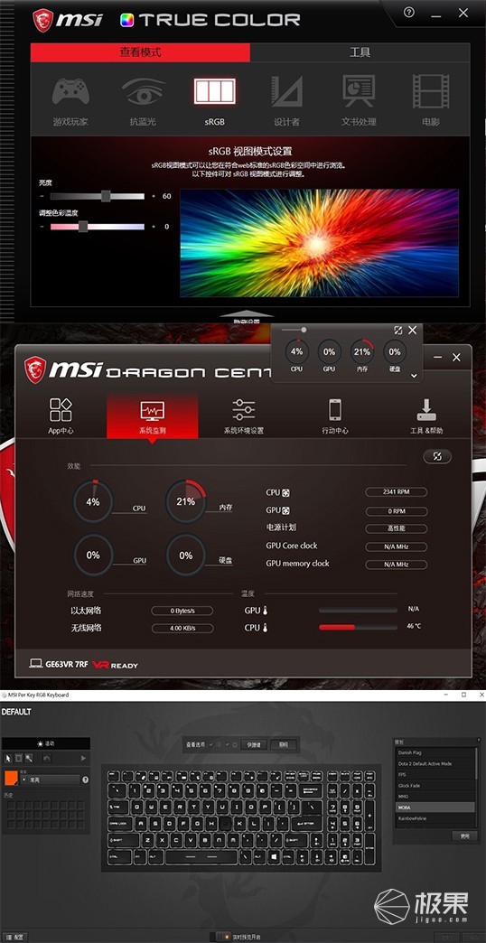The width and height of the screenshot is (486, 943).
Task: Click the undo arrow in keyboard app
Action: click(x=47, y=759)
